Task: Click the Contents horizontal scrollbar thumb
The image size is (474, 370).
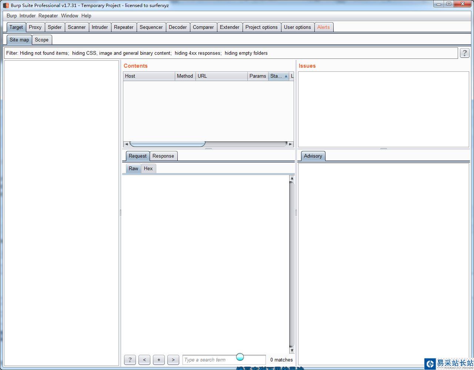Action: [167, 144]
